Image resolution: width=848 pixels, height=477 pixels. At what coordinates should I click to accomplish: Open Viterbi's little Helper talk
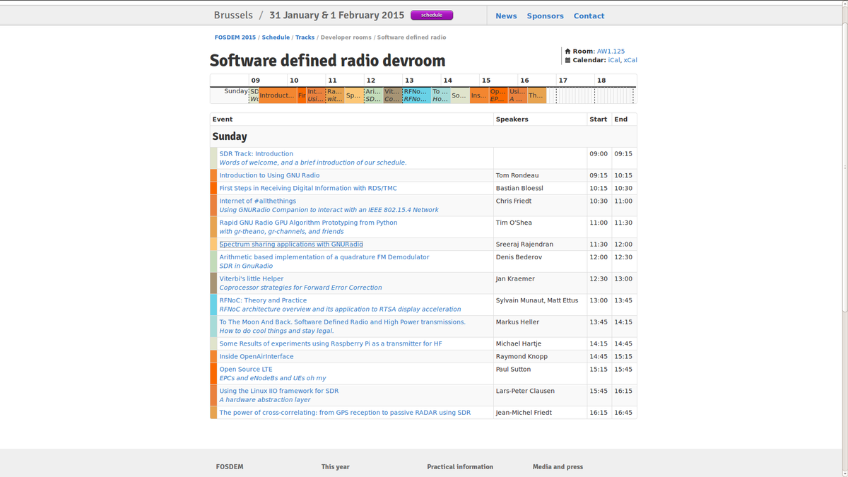251,278
